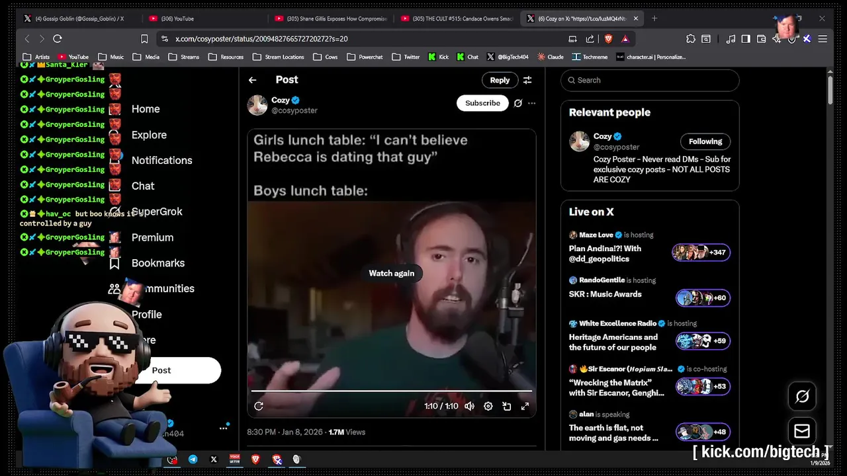Screen dimensions: 847x476
Task: Open Premium in the X sidebar
Action: click(152, 237)
